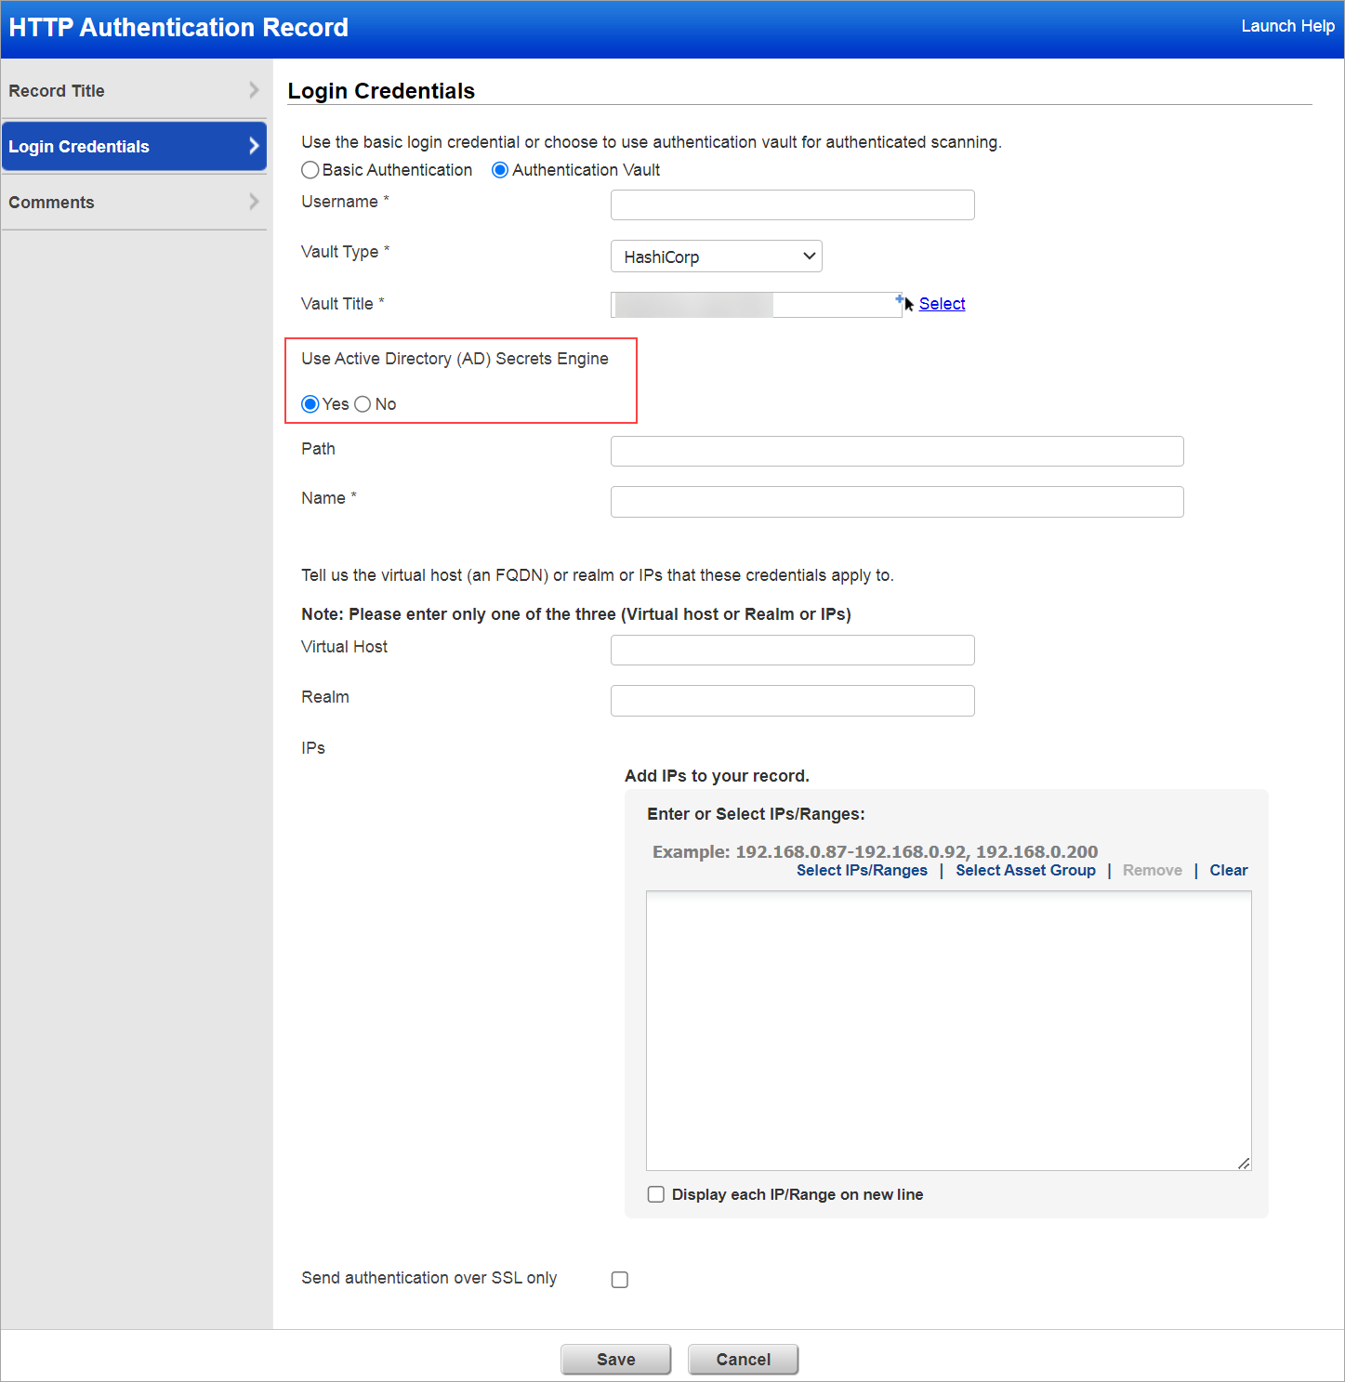Switch to the Login Credentials section
Viewport: 1345px width, 1382px height.
click(x=79, y=146)
